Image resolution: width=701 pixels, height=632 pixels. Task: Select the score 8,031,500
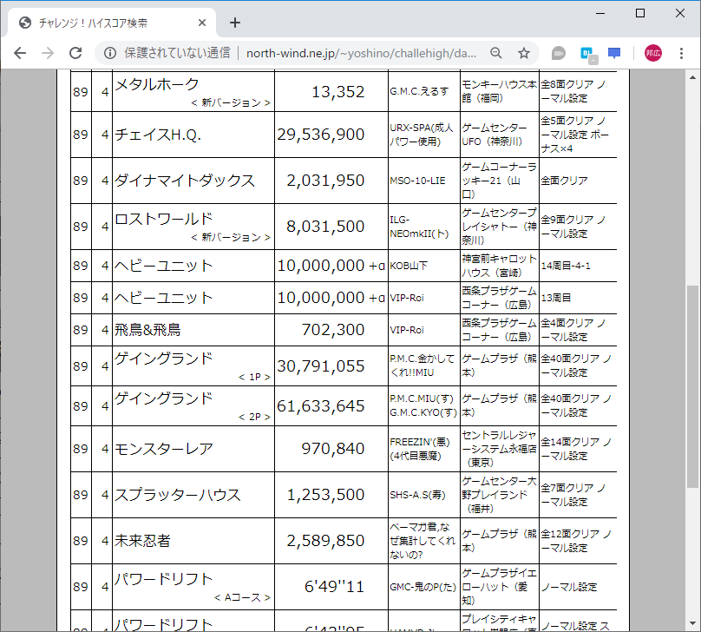[325, 227]
